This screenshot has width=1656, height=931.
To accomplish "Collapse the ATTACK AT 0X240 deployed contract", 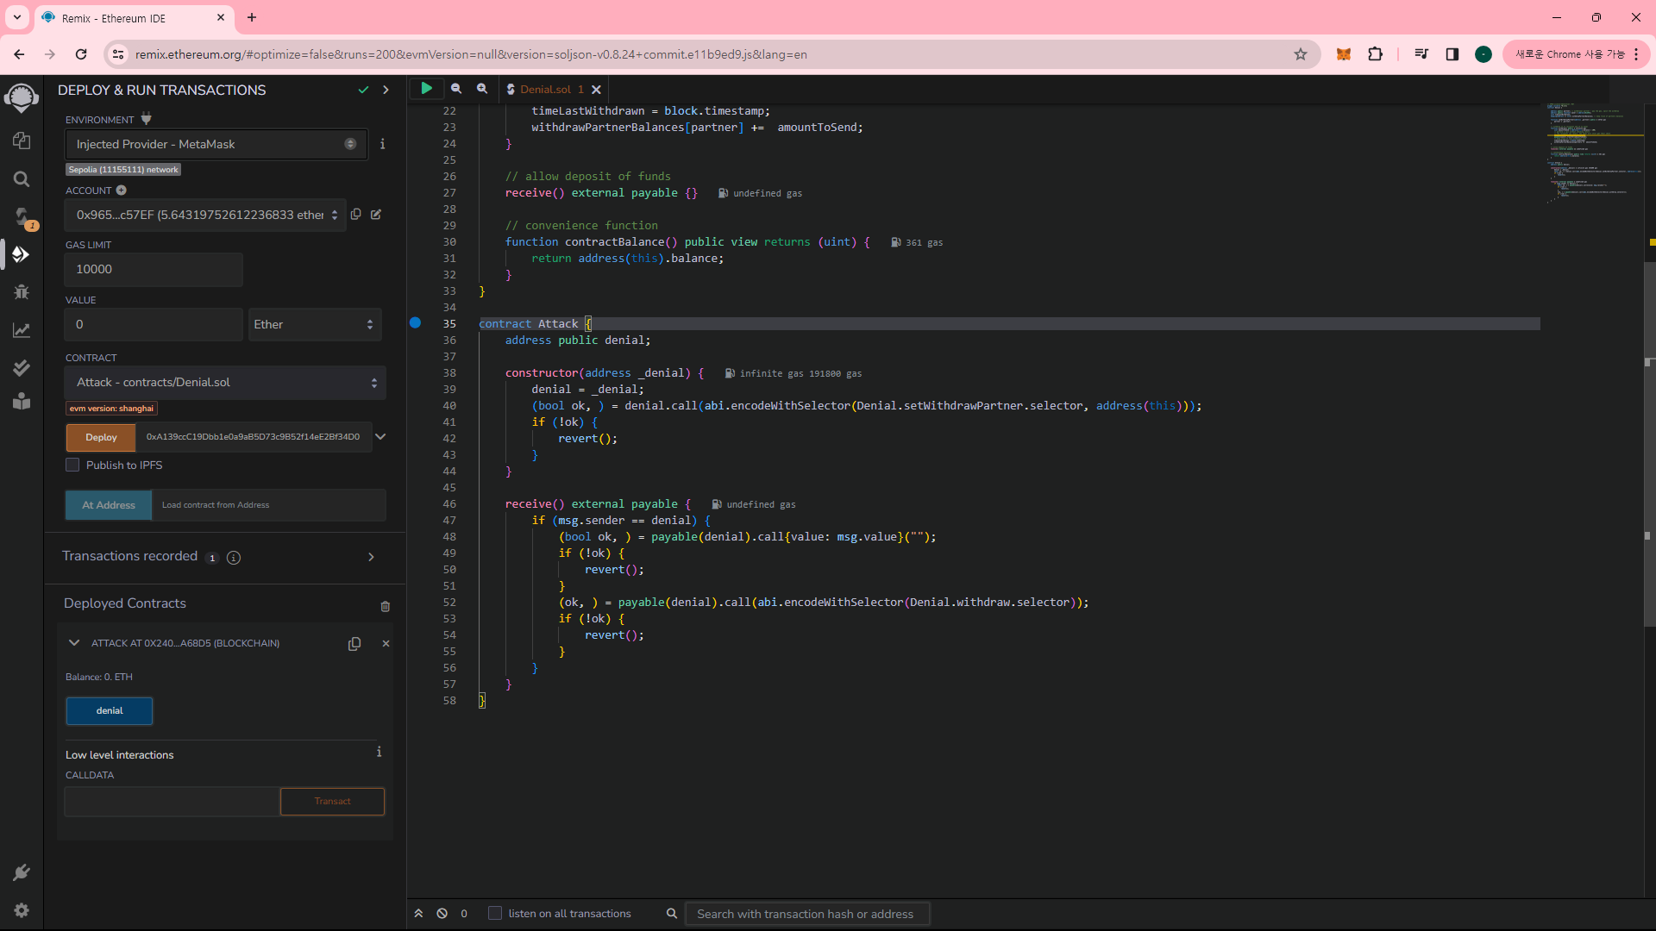I will pyautogui.click(x=74, y=643).
